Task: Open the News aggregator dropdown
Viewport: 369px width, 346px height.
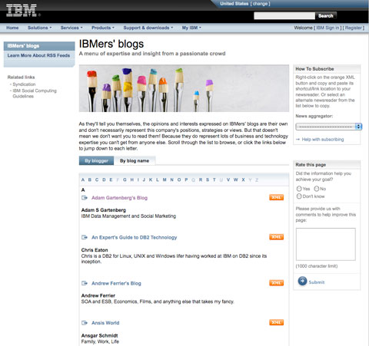Action: pos(328,127)
